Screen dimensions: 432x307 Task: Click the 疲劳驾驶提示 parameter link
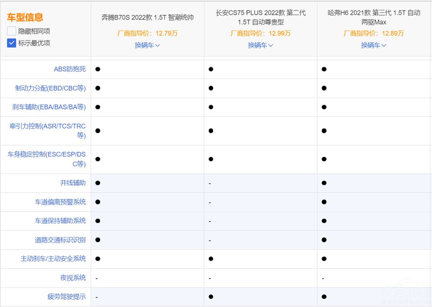66,297
